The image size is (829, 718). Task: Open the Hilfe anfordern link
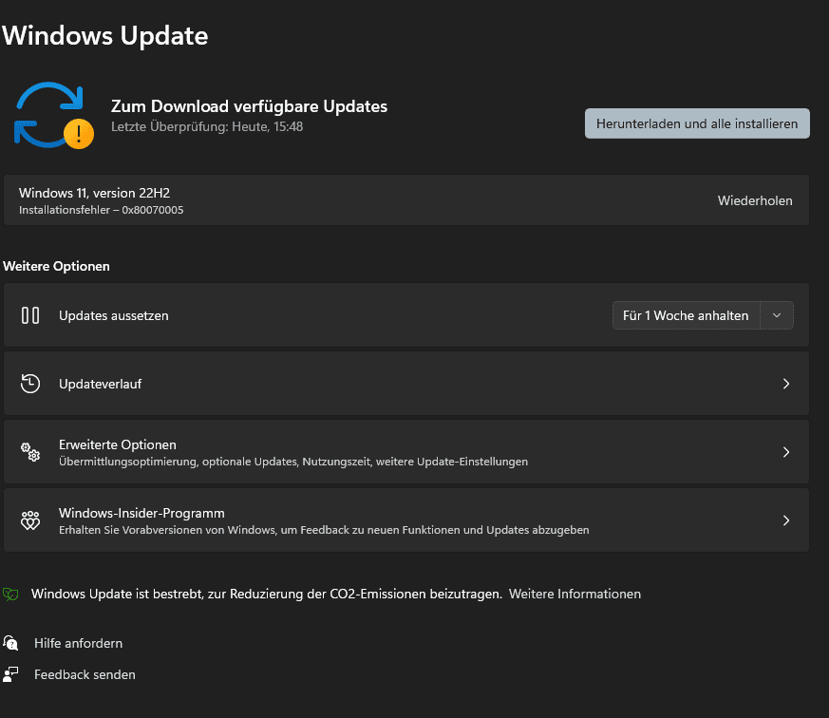(78, 644)
